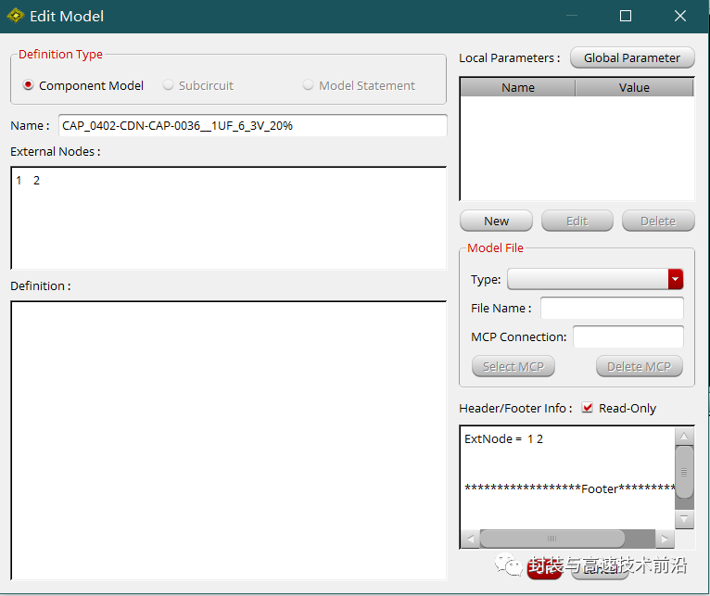Click the horizontal scrollbar thumb in footer box
Screen dimensions: 710x596
552,539
